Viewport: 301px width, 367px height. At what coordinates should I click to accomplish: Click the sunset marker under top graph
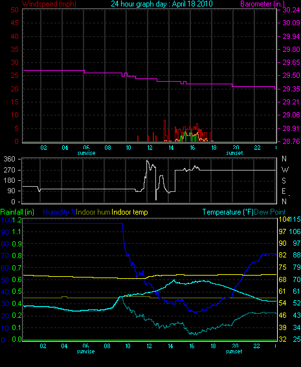(234, 153)
